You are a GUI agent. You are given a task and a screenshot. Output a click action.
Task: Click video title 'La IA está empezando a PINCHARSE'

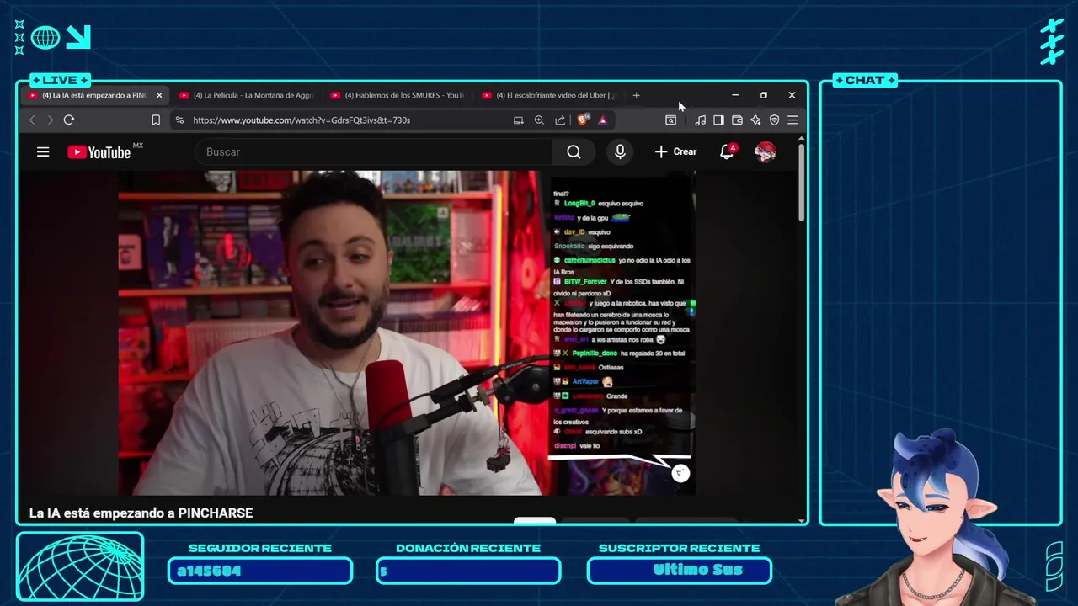pos(141,513)
